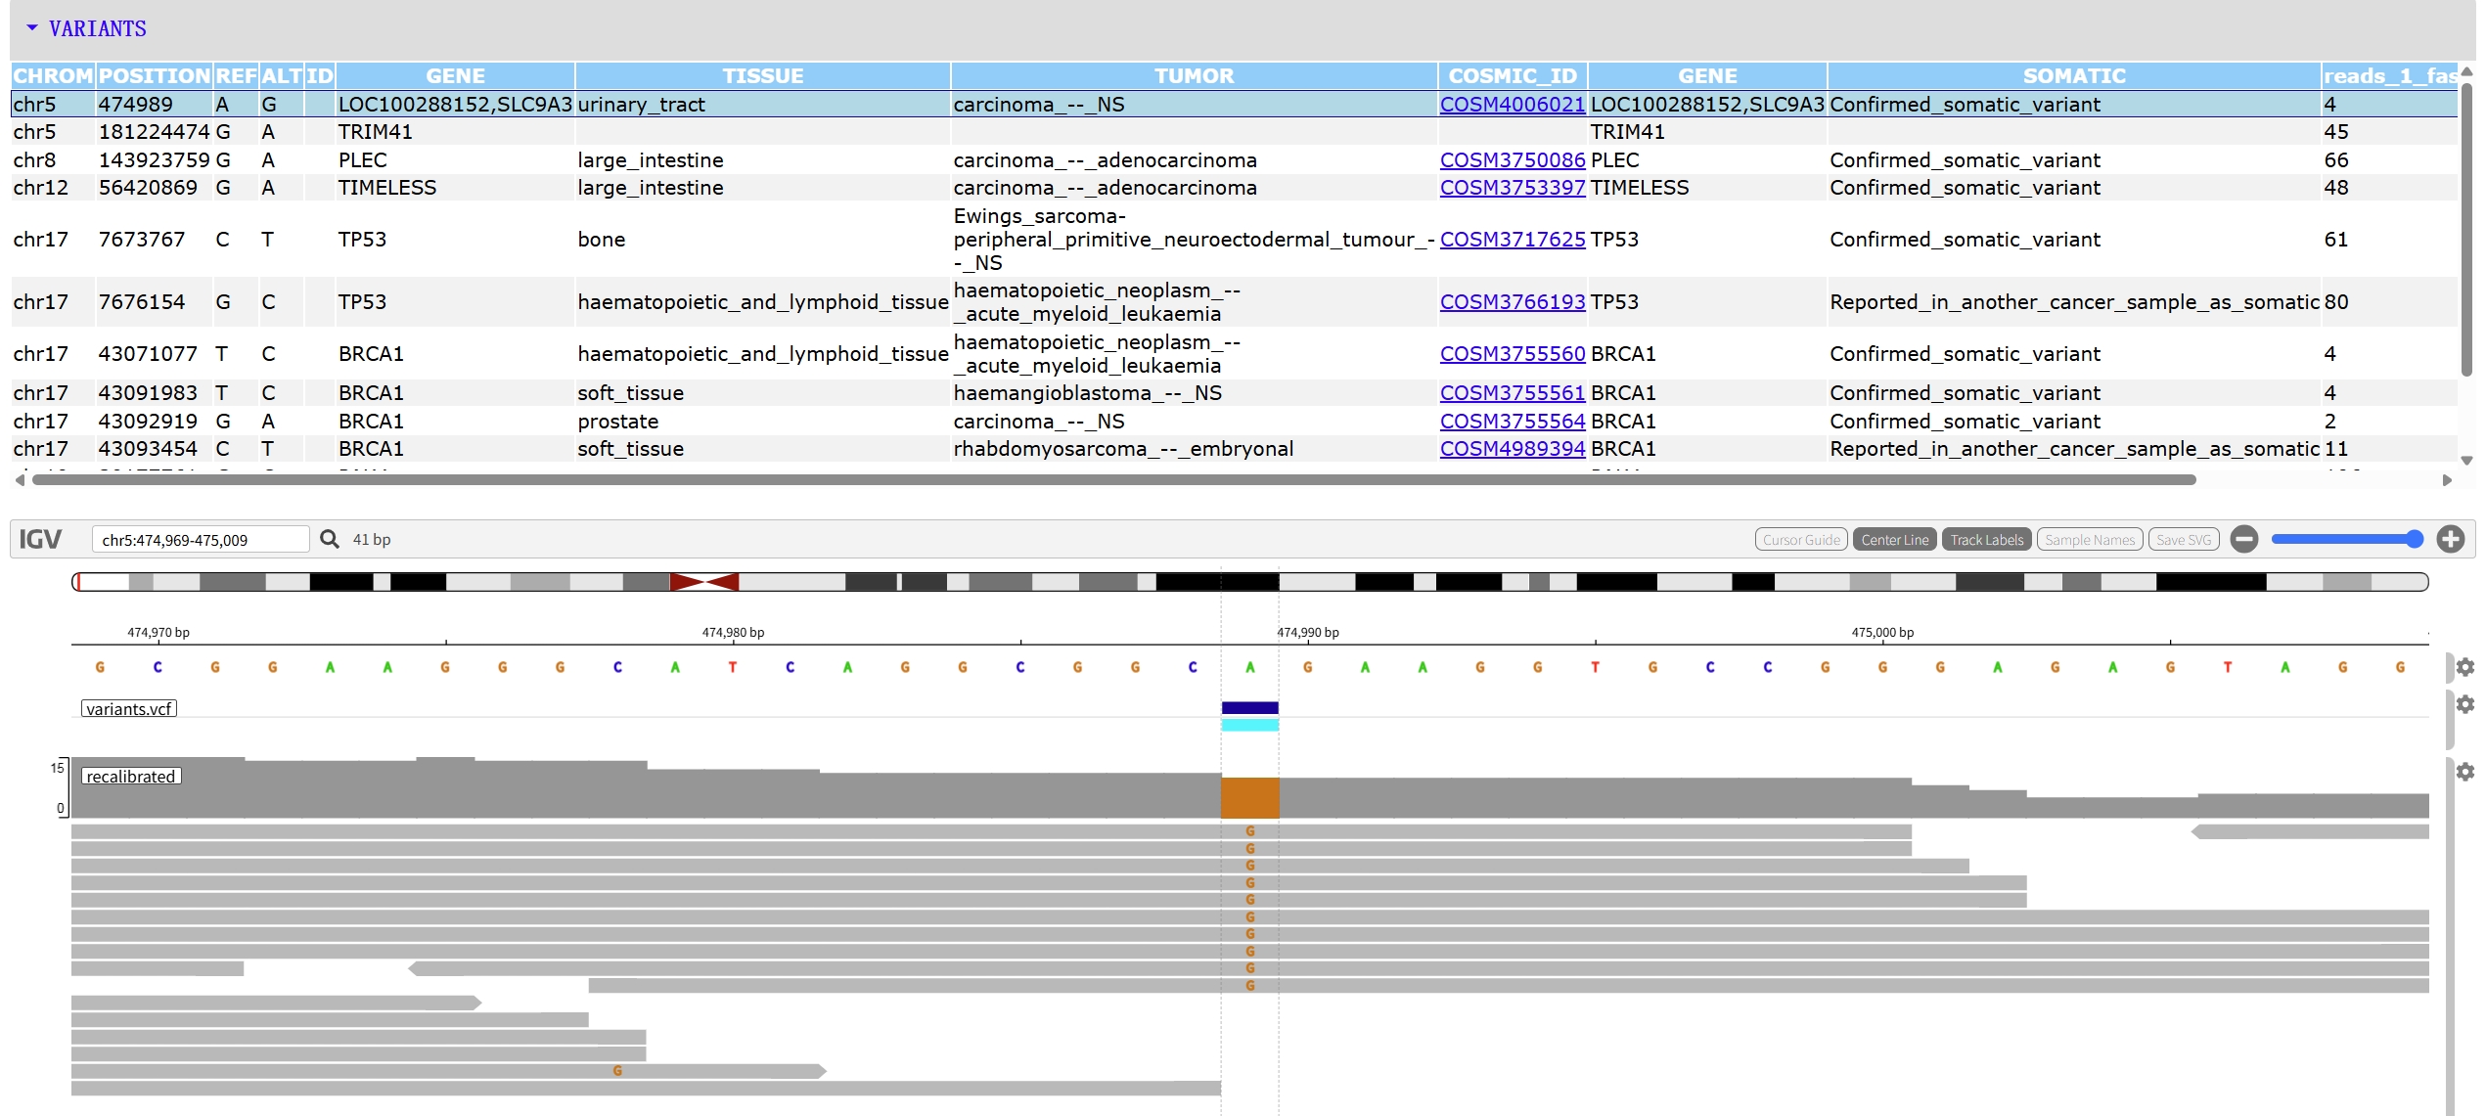Click the zoom out minus button
This screenshot has height=1116, width=2486.
[2244, 539]
